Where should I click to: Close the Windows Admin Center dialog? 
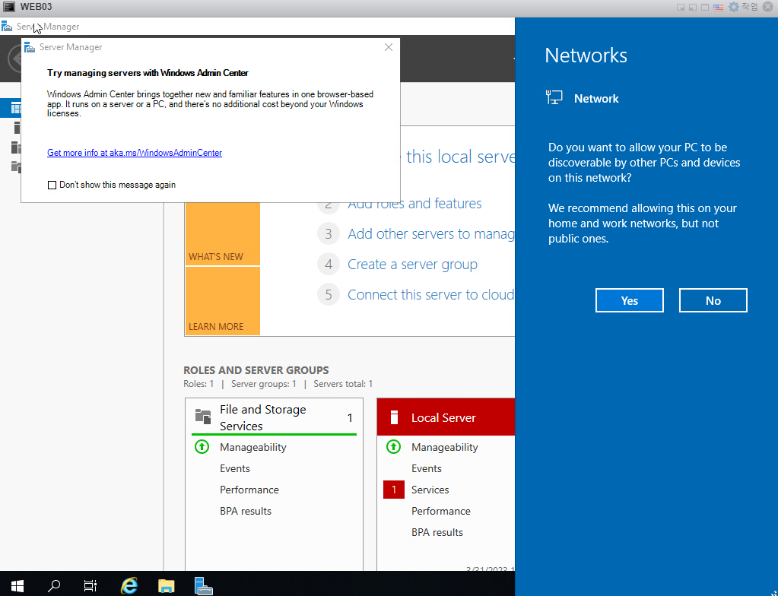tap(389, 47)
